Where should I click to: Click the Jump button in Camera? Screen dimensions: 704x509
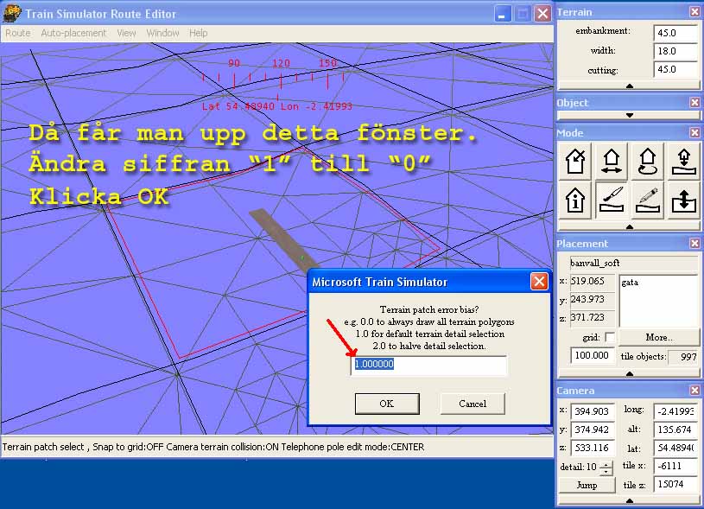pyautogui.click(x=587, y=485)
